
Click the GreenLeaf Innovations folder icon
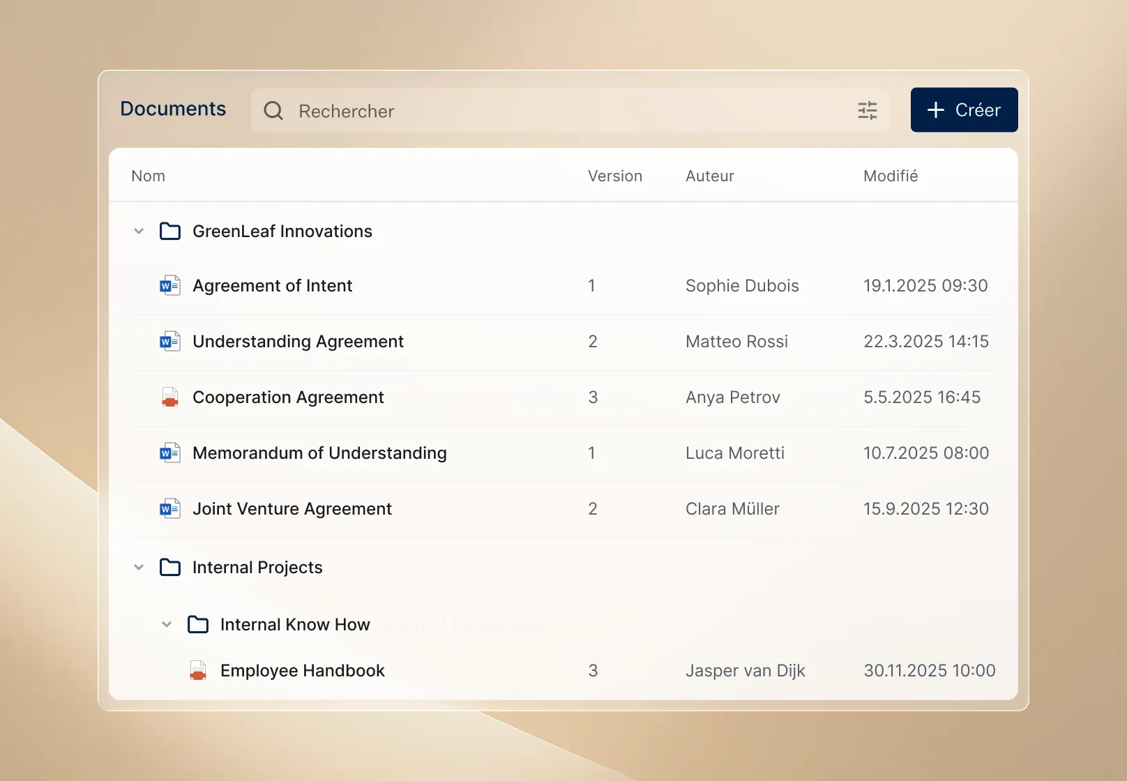170,232
